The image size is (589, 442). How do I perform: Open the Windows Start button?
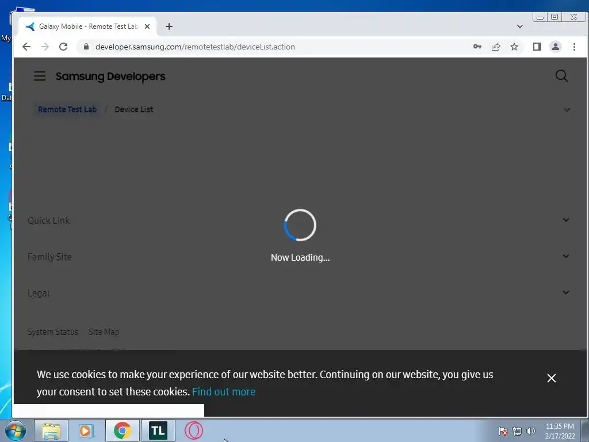pos(15,430)
